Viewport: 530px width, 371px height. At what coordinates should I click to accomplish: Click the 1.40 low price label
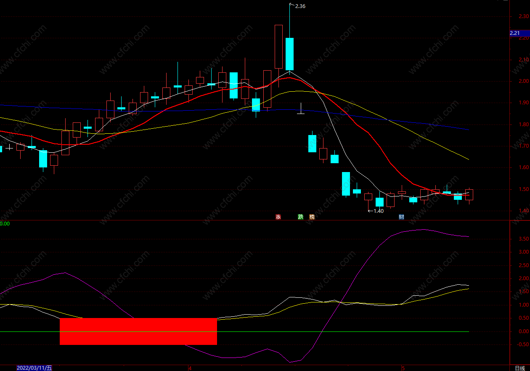click(x=379, y=211)
